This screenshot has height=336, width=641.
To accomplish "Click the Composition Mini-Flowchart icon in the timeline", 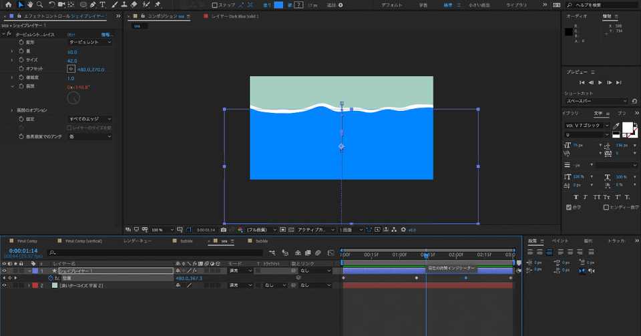I will (272, 253).
